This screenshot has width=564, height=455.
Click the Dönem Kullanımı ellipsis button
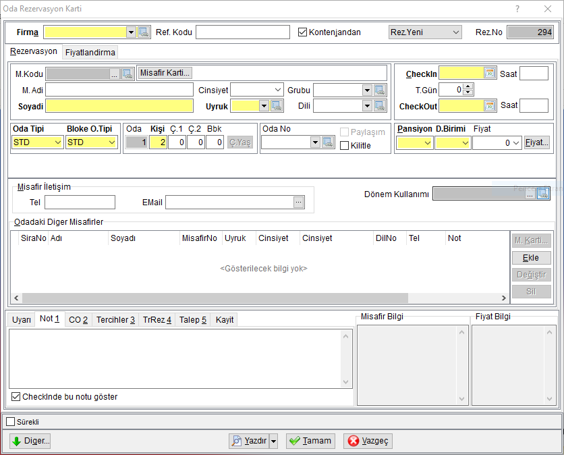click(530, 194)
